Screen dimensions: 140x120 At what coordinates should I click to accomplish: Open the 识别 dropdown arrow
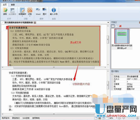coord(30,16)
